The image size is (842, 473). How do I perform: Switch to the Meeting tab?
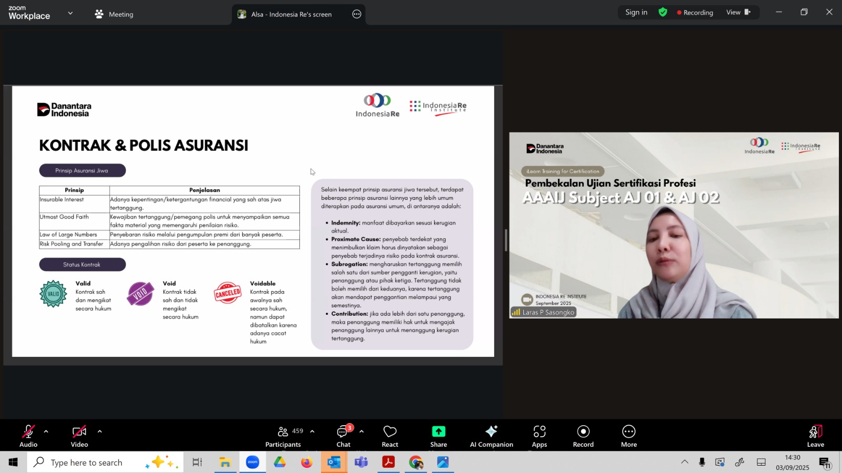(x=114, y=14)
